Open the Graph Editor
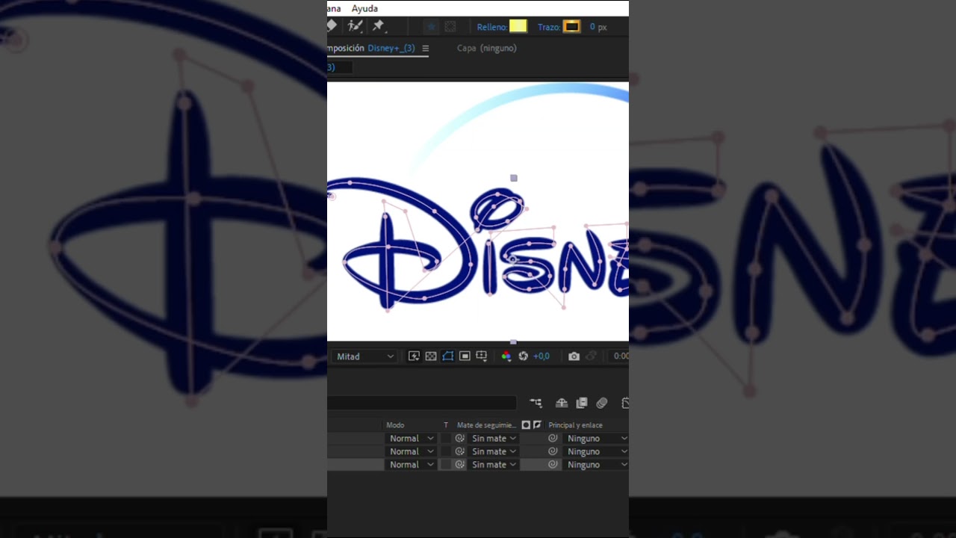This screenshot has width=956, height=538. point(624,403)
